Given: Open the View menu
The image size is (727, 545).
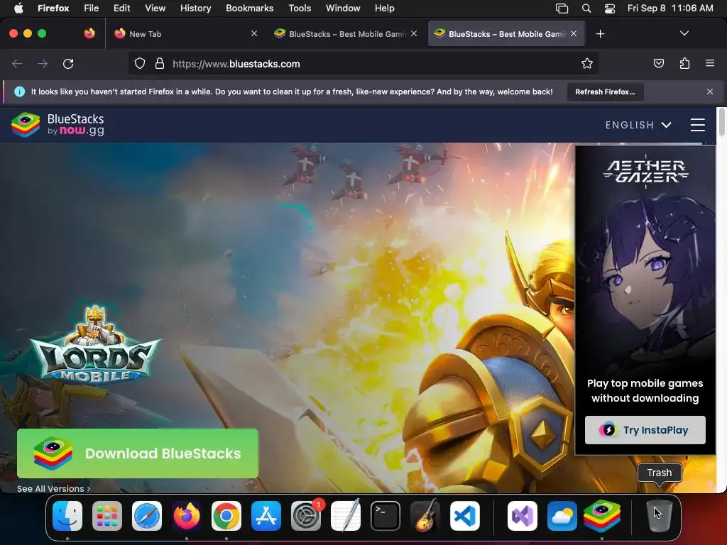Looking at the screenshot, I should 155,9.
